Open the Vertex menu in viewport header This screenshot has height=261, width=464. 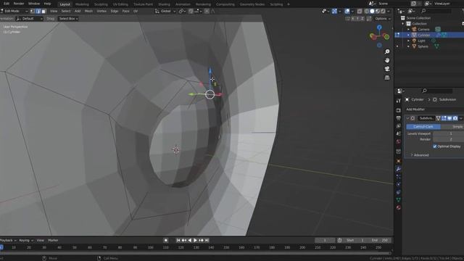101,11
